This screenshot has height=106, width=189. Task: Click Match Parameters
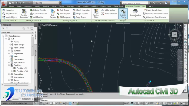pos(82,10)
